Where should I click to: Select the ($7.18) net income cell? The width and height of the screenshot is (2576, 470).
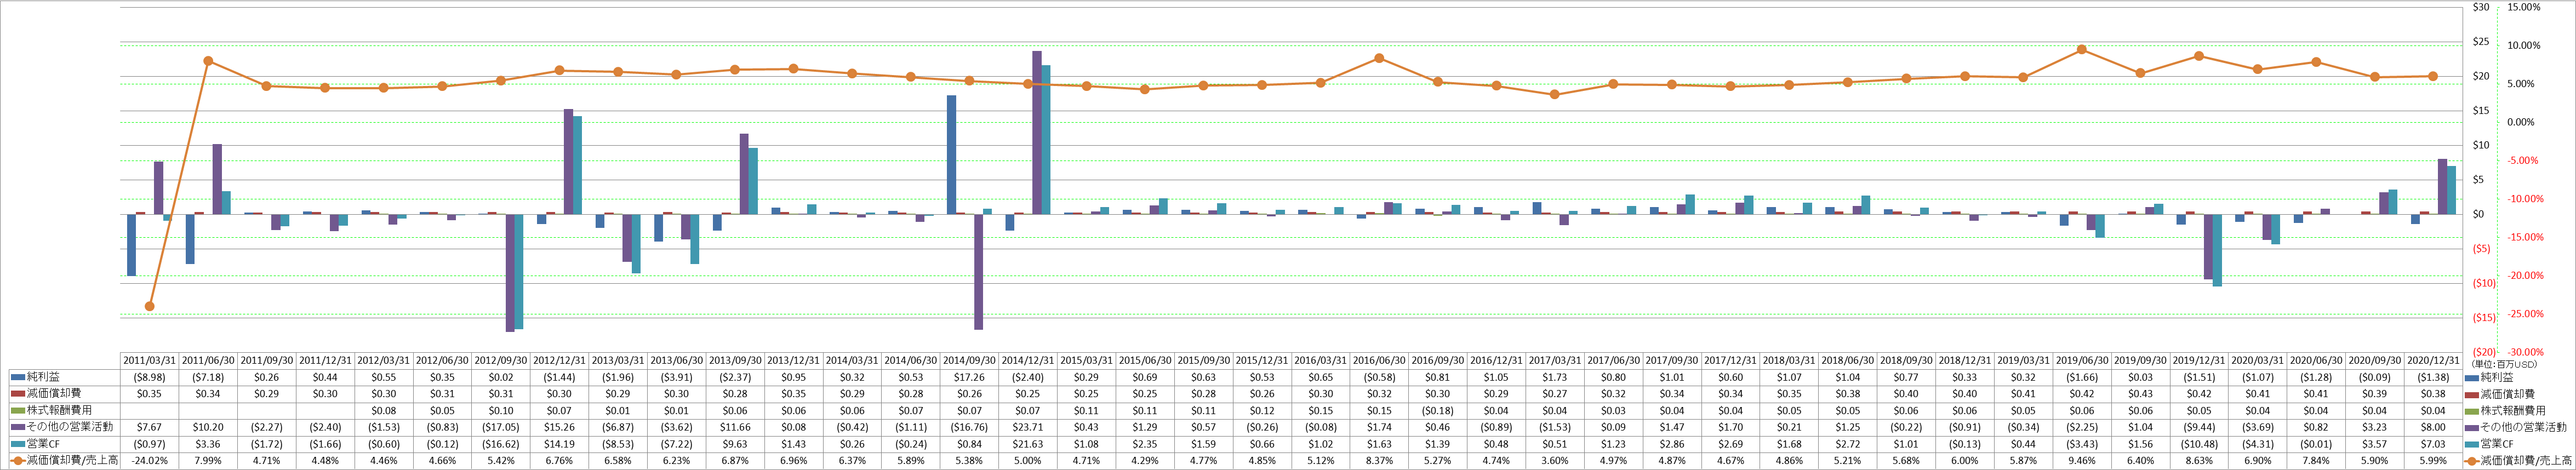[208, 377]
